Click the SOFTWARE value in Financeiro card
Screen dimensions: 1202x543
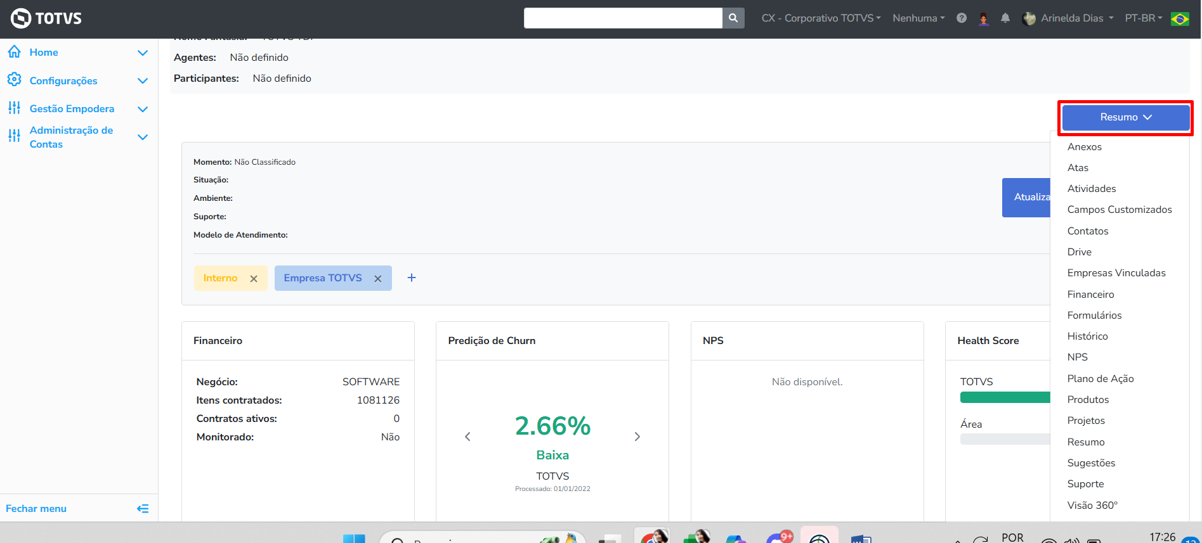point(371,382)
